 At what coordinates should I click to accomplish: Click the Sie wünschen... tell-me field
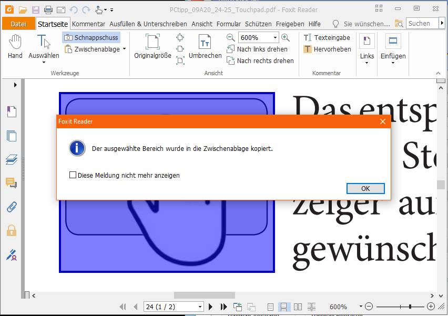(x=361, y=24)
